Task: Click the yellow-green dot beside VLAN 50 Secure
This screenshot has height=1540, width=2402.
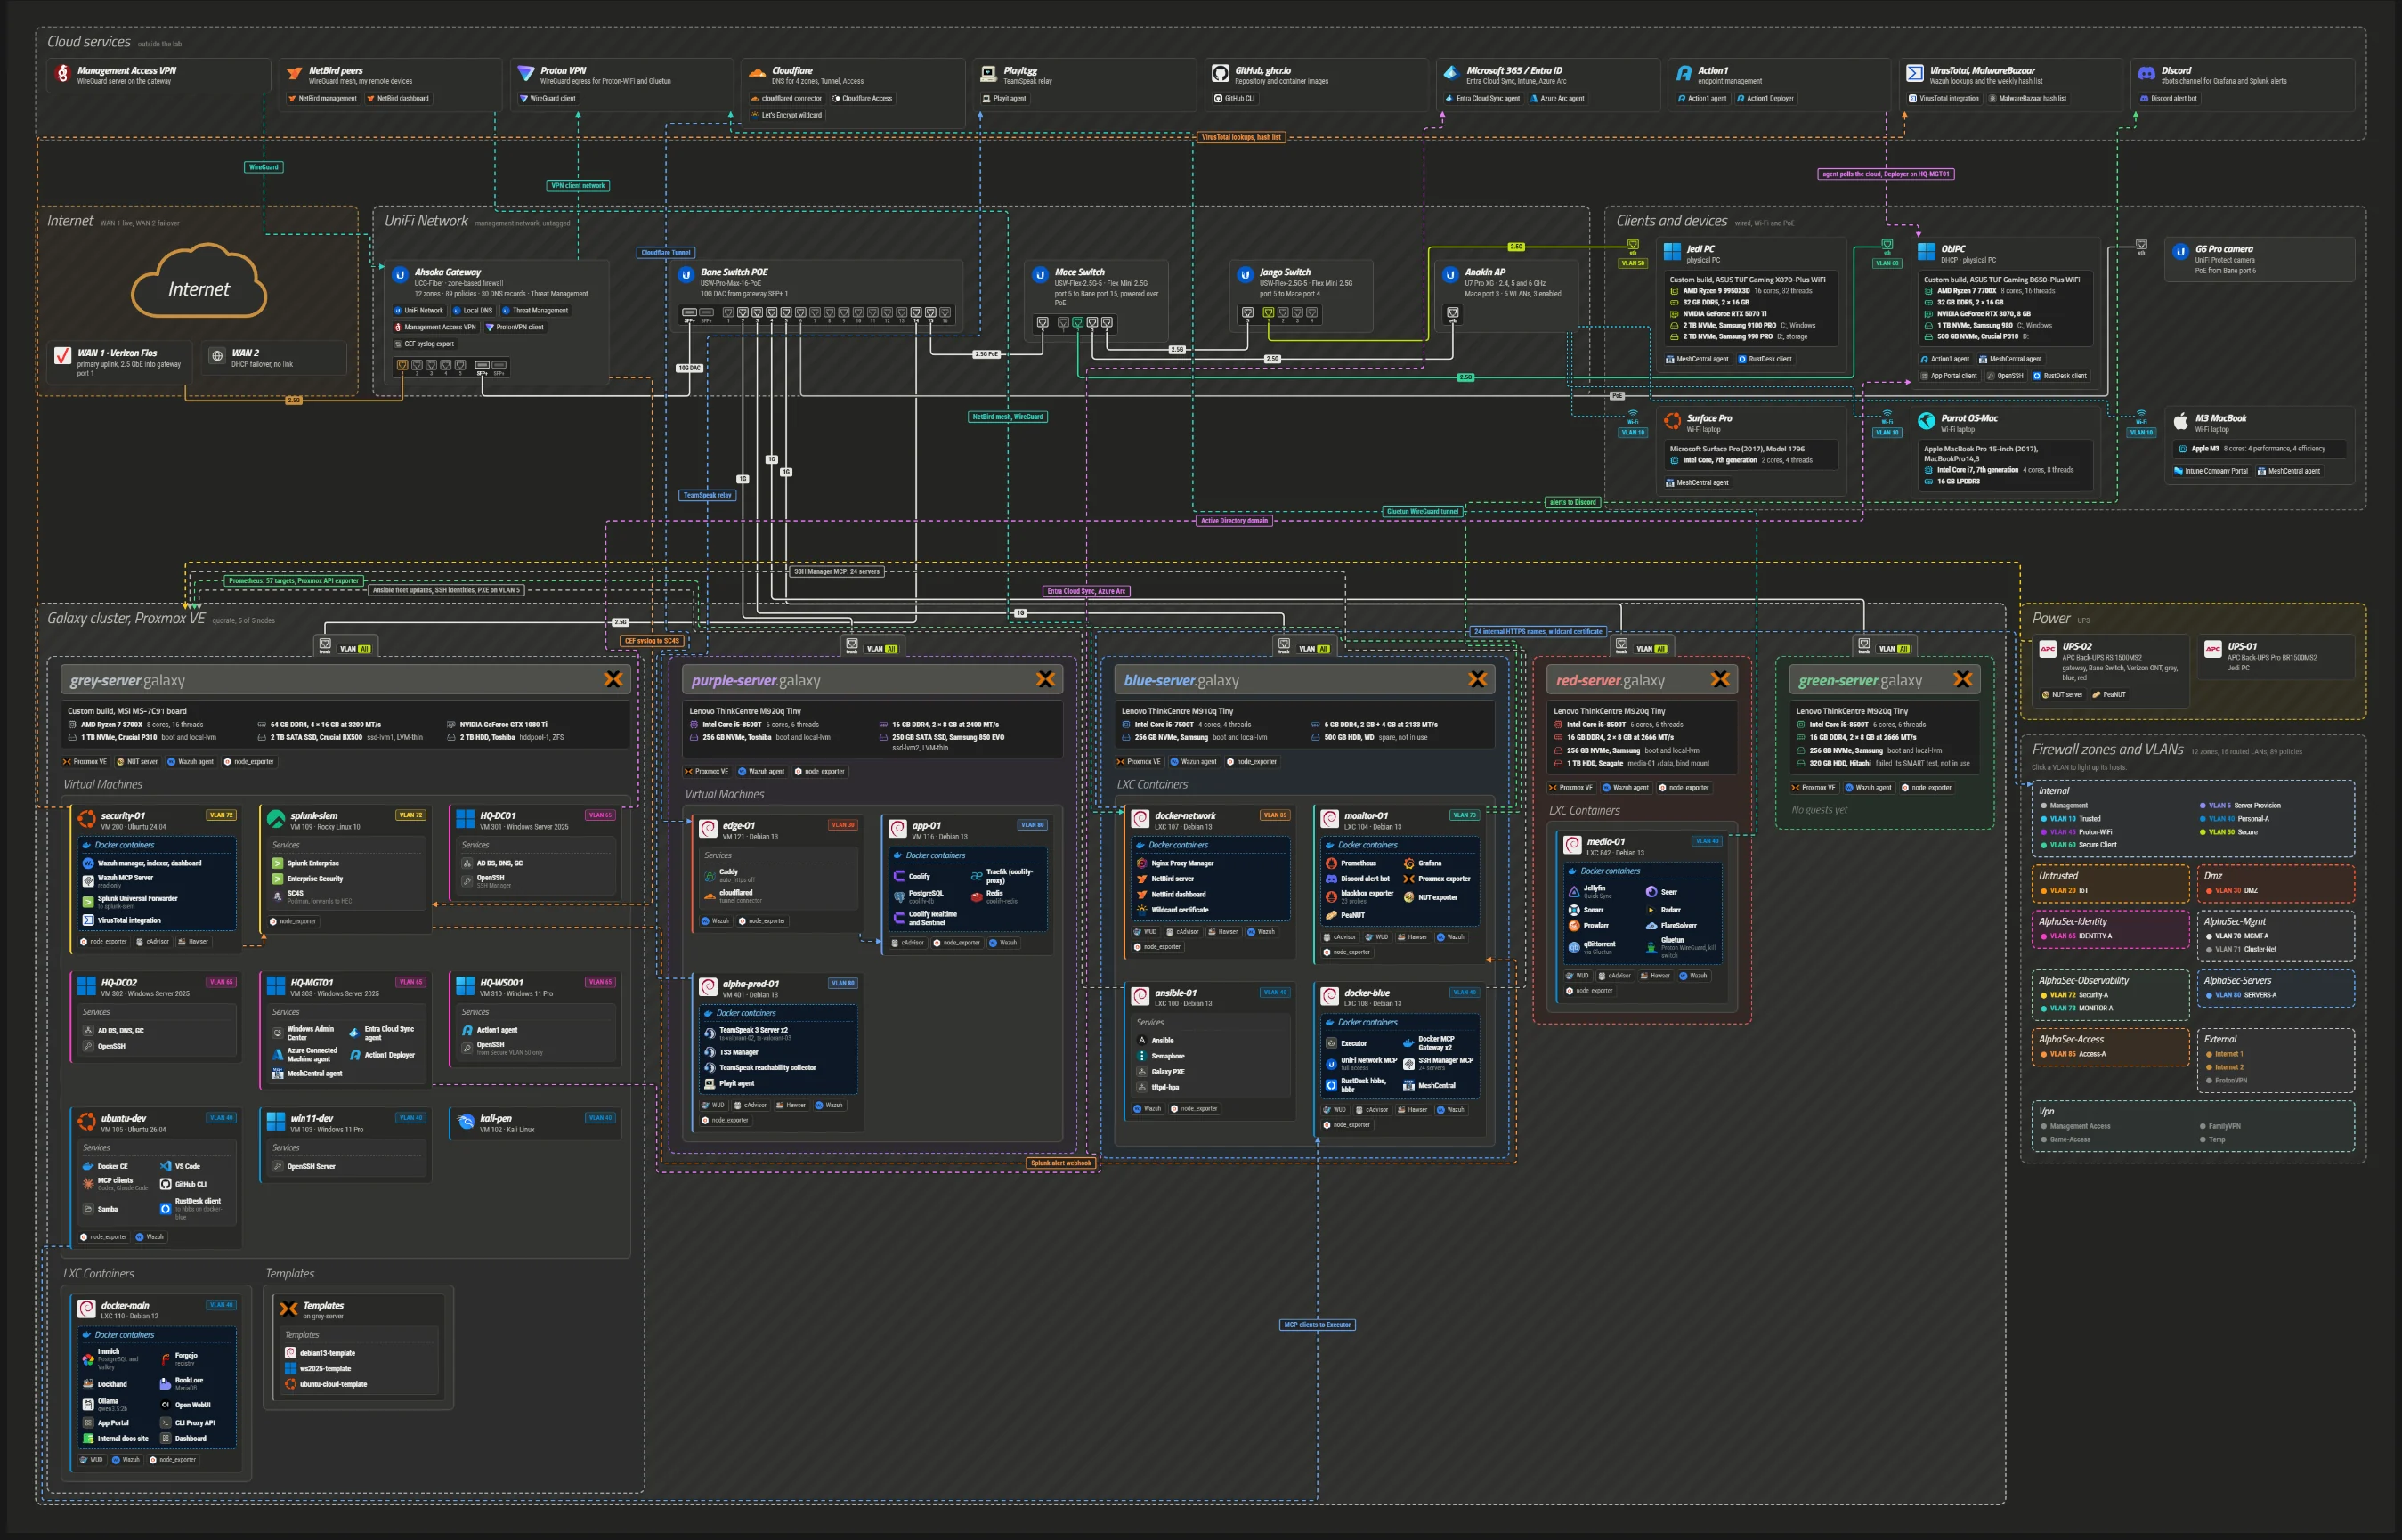Action: (2202, 832)
